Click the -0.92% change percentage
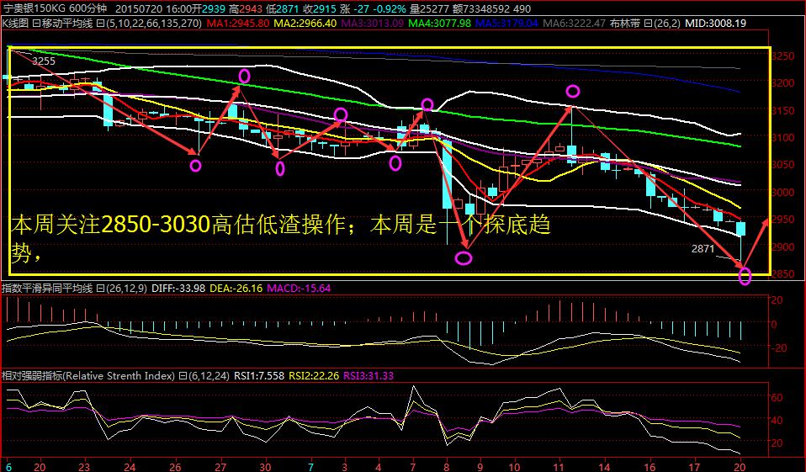 click(x=390, y=8)
